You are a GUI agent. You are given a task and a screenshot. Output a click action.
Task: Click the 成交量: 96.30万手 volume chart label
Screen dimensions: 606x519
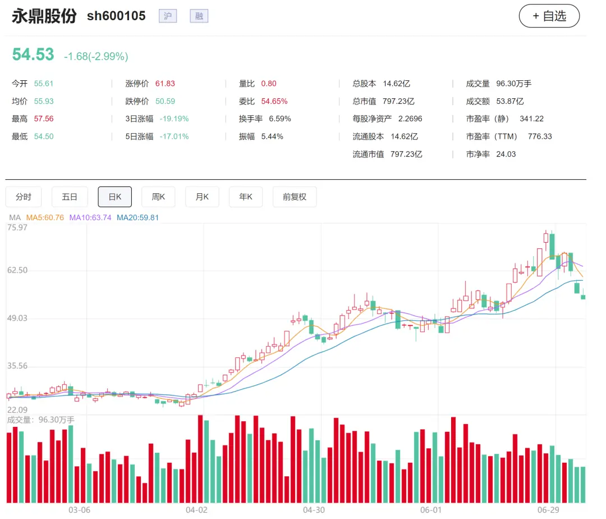tap(40, 420)
